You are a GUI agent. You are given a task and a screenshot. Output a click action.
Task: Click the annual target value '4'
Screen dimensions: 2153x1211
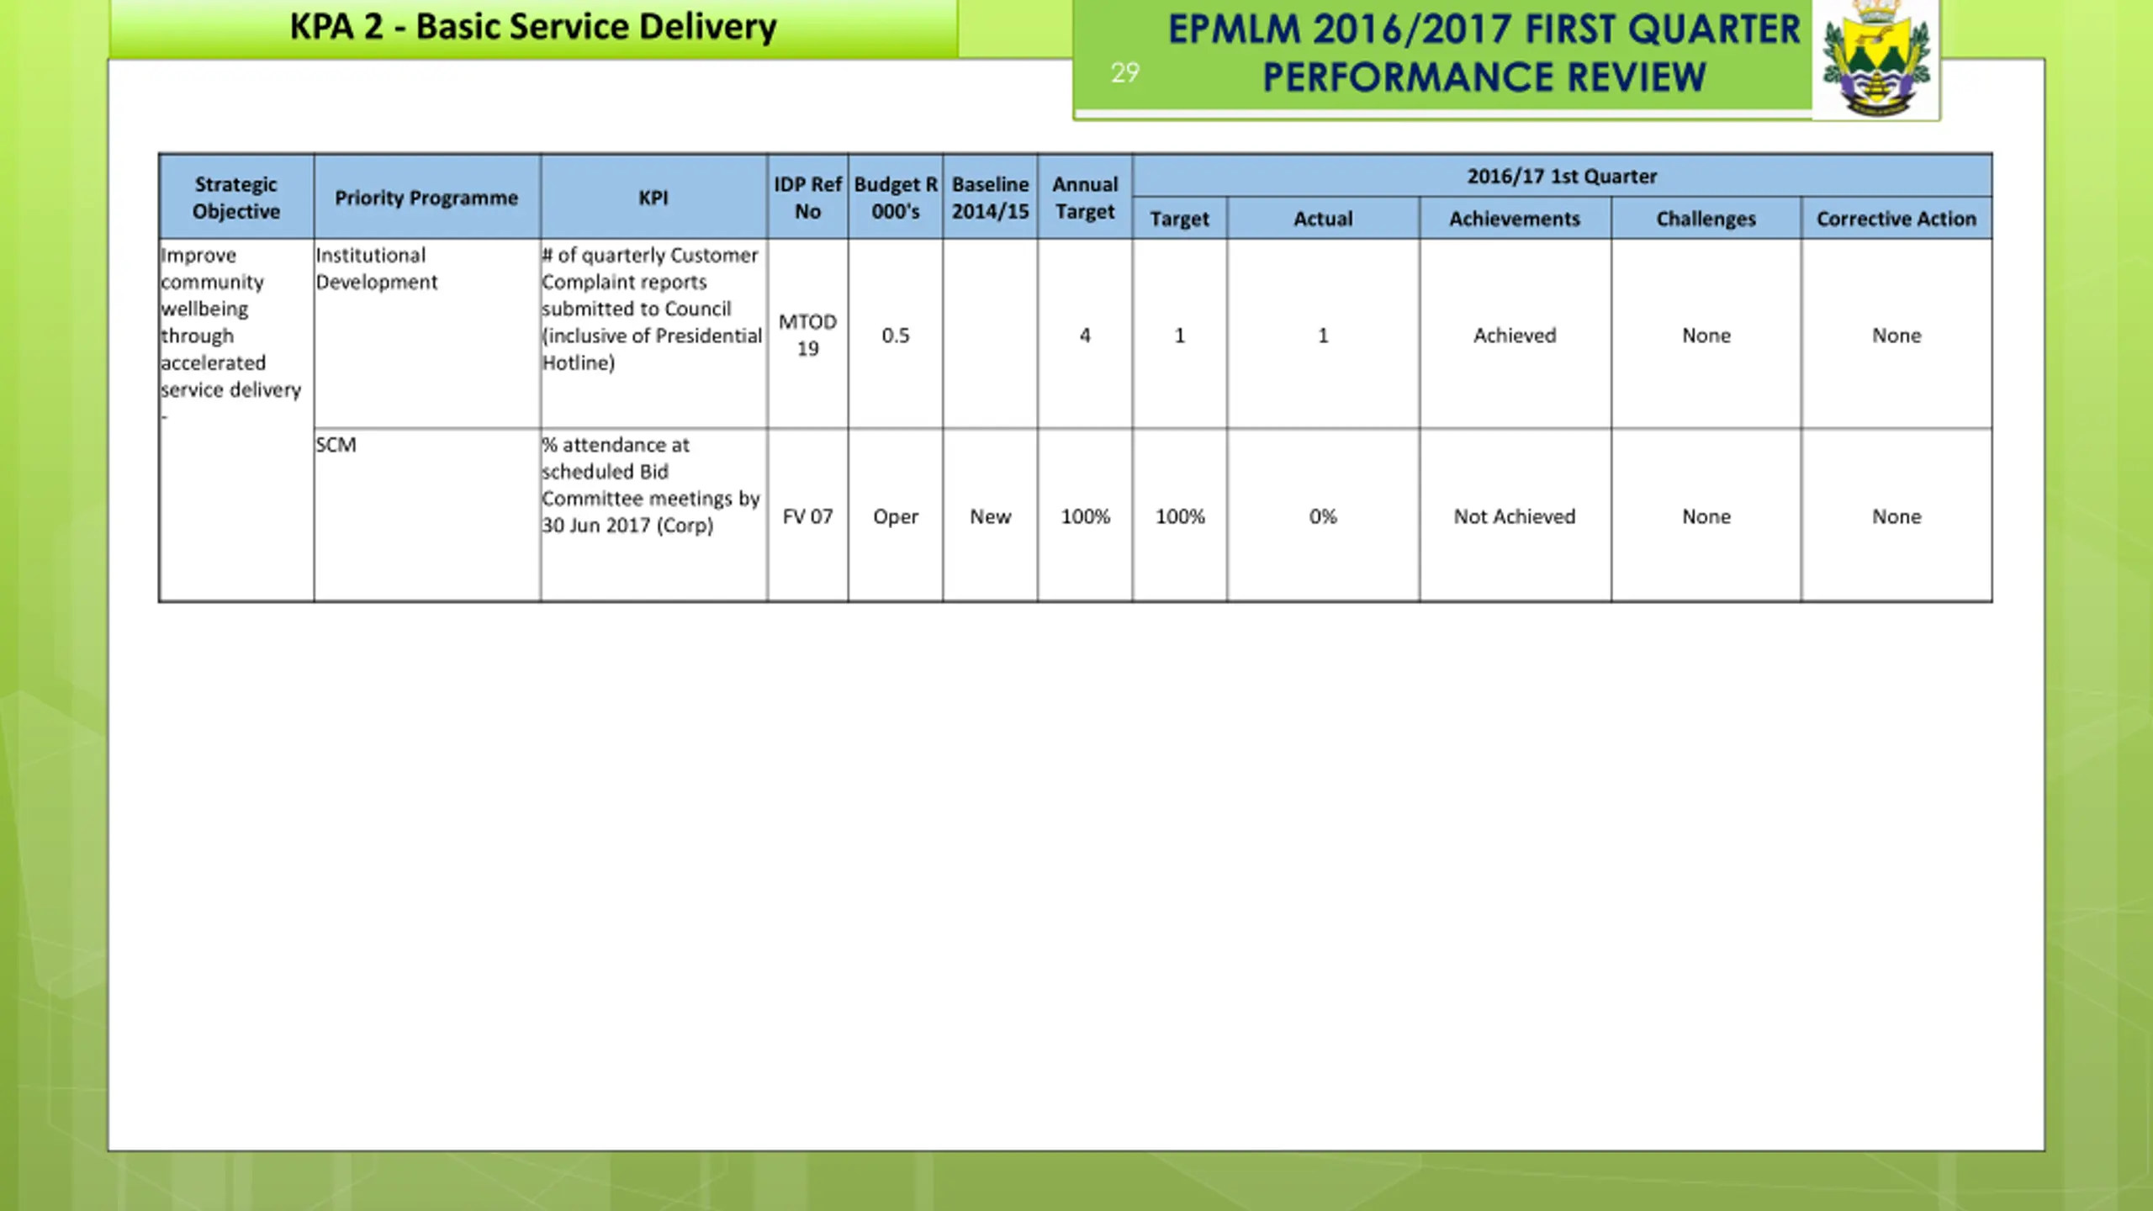1085,335
